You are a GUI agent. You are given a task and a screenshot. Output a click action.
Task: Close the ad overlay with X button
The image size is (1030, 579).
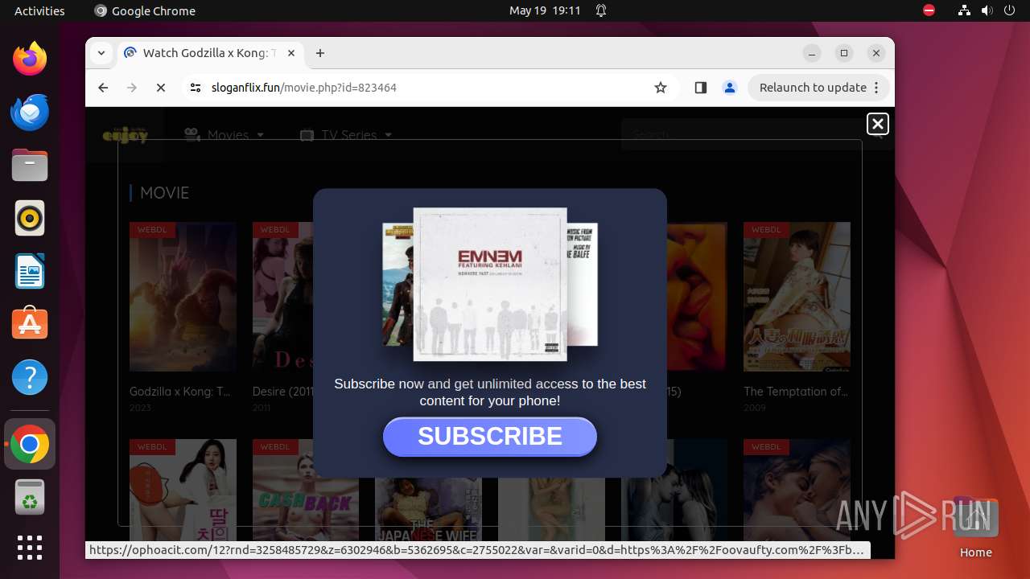pos(878,124)
